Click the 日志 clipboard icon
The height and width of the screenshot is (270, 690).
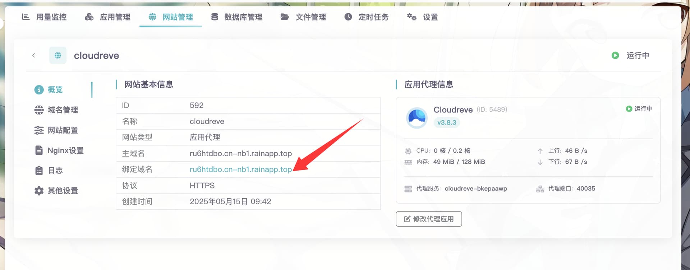point(39,170)
